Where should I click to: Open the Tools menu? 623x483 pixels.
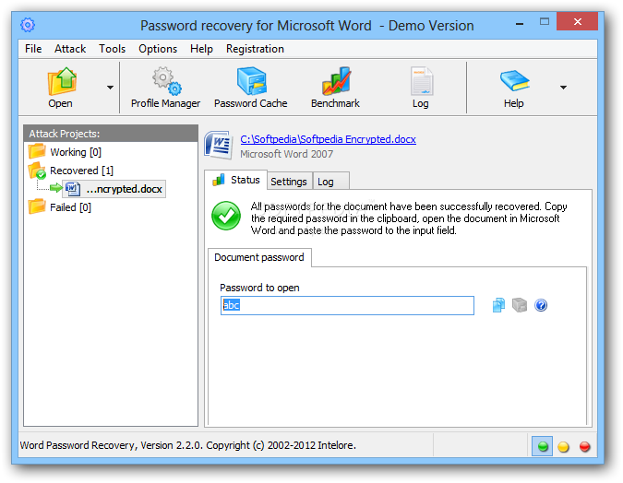pyautogui.click(x=112, y=49)
